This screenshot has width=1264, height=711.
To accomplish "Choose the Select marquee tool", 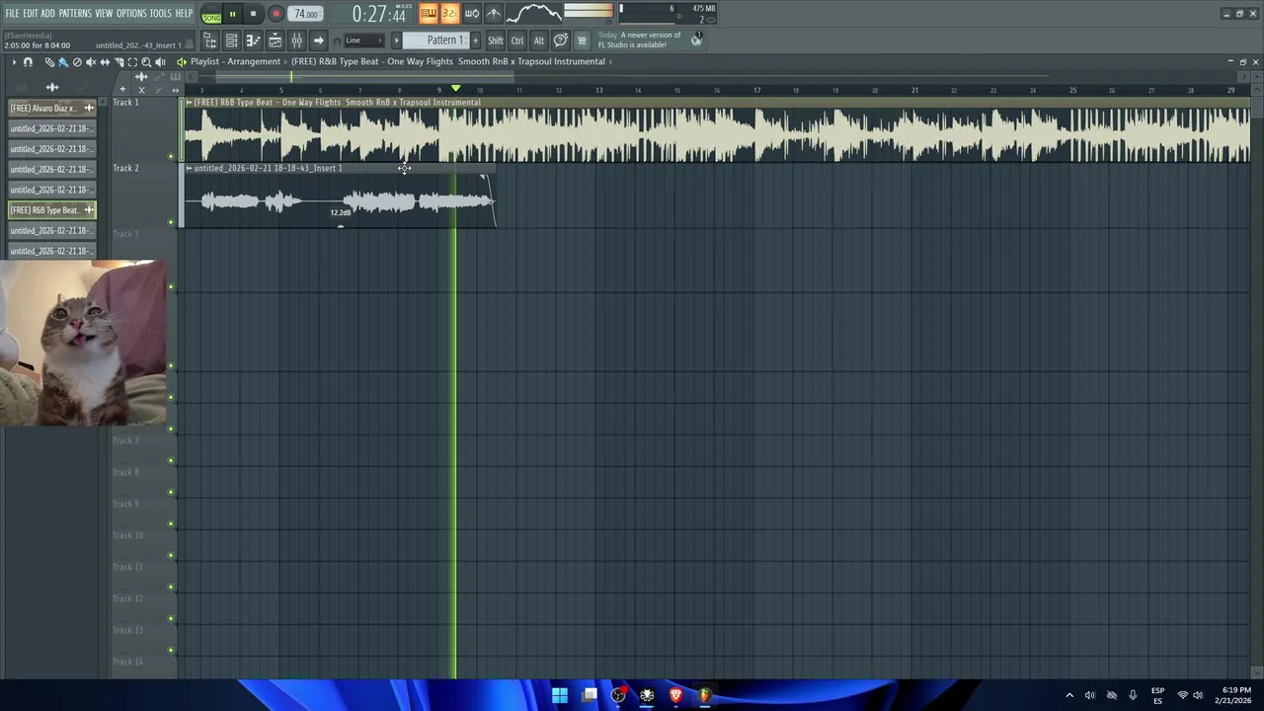I will [132, 62].
